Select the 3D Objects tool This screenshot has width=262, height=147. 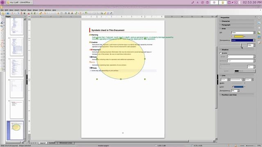tap(2, 70)
